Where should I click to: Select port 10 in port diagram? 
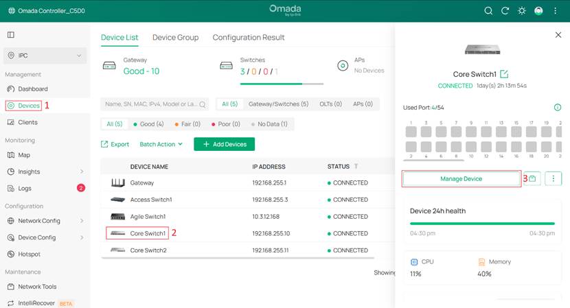point(471,147)
